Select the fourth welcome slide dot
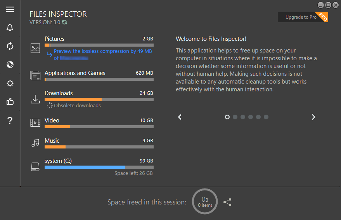This screenshot has height=220, width=341. (x=251, y=117)
